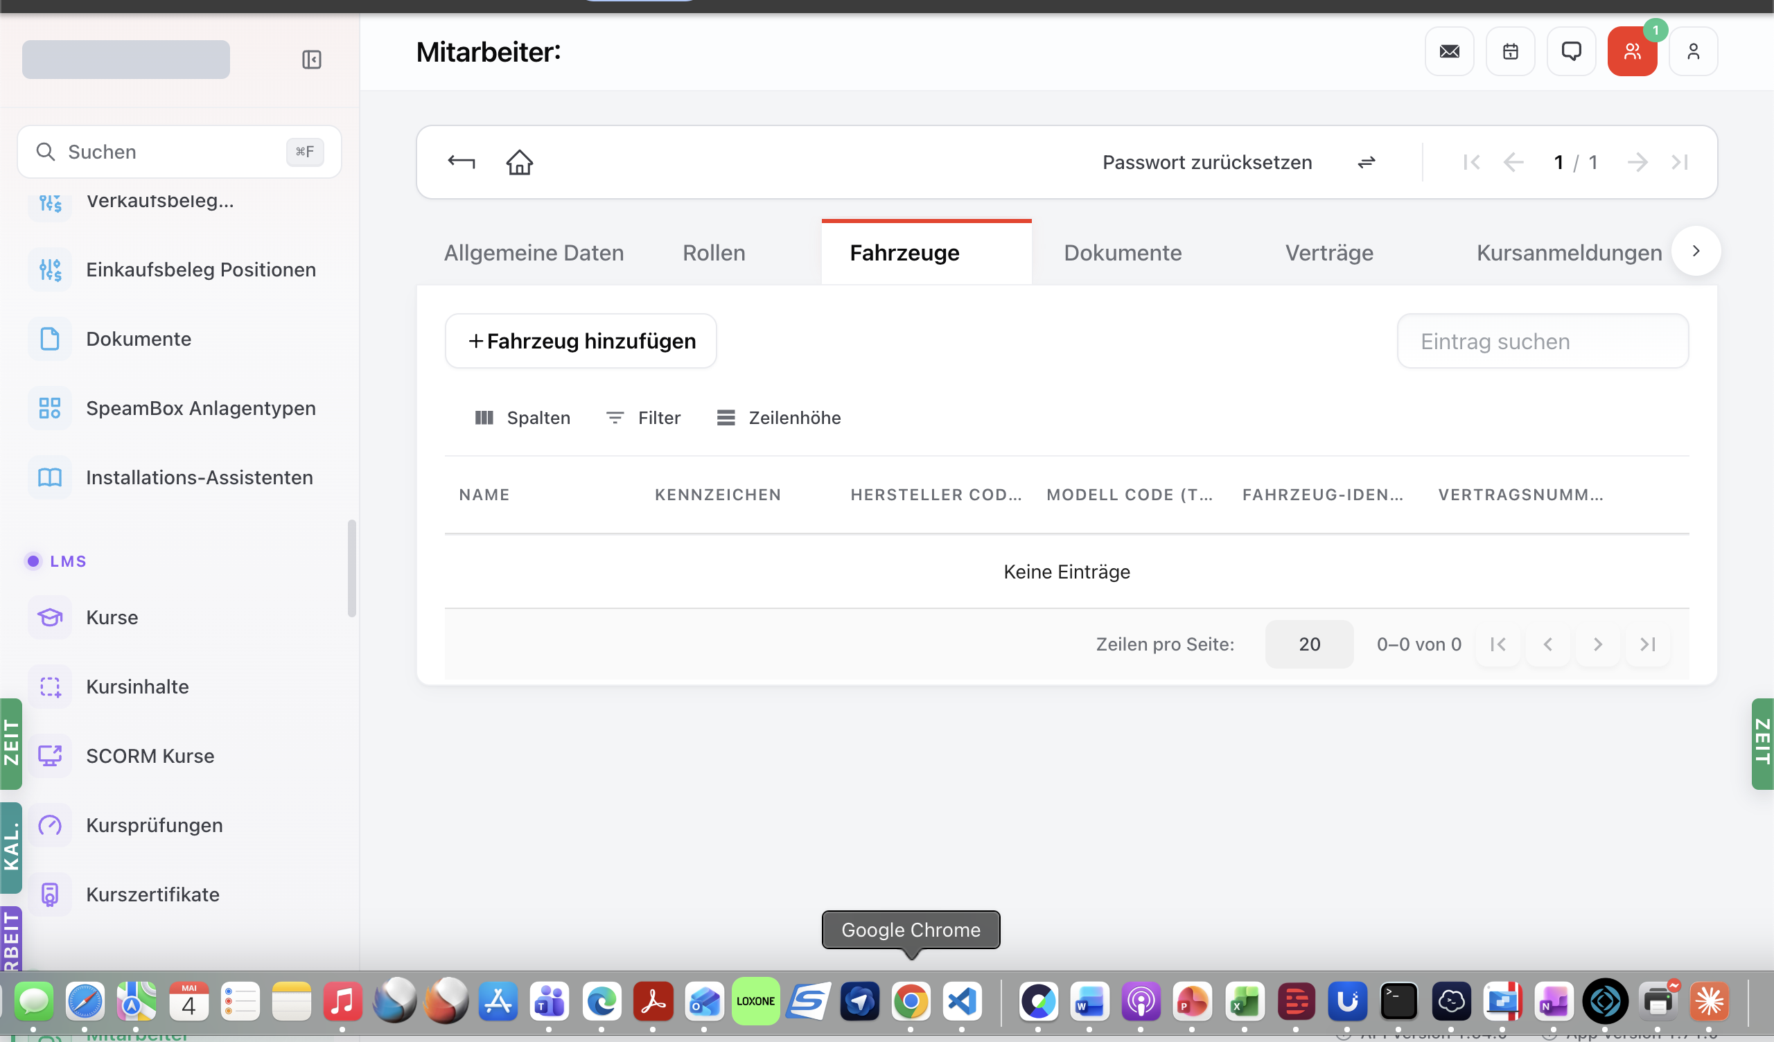Go to first table page
Screen dimensions: 1774x1042
click(x=1498, y=644)
